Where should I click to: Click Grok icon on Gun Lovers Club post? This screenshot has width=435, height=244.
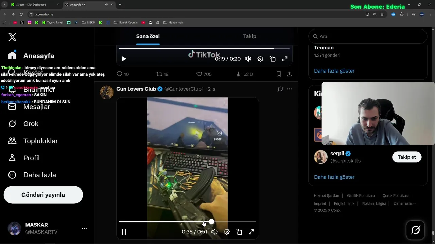(x=280, y=89)
